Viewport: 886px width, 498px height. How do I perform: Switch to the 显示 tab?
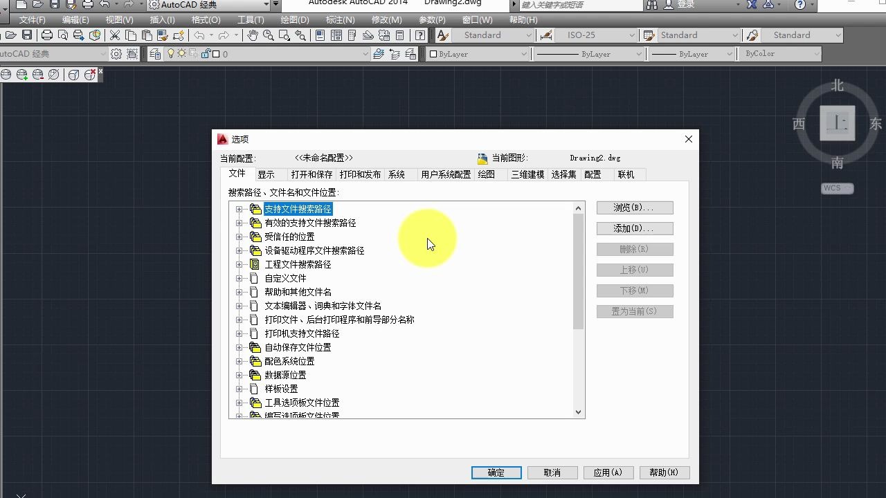[266, 175]
